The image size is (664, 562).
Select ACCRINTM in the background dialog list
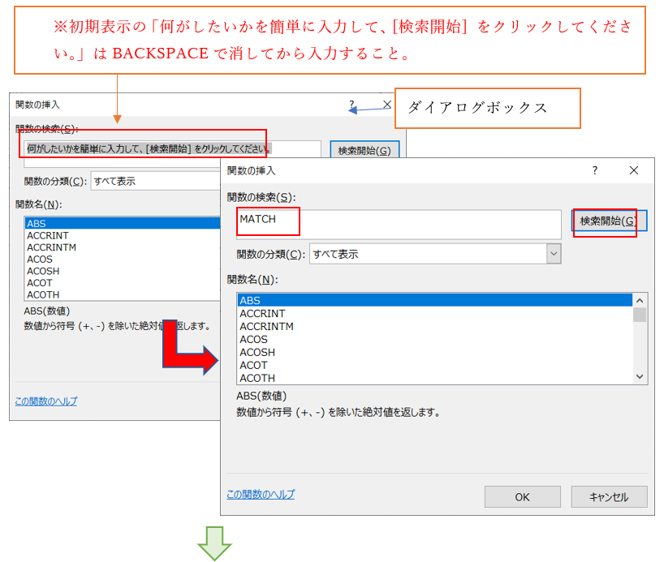coord(51,247)
